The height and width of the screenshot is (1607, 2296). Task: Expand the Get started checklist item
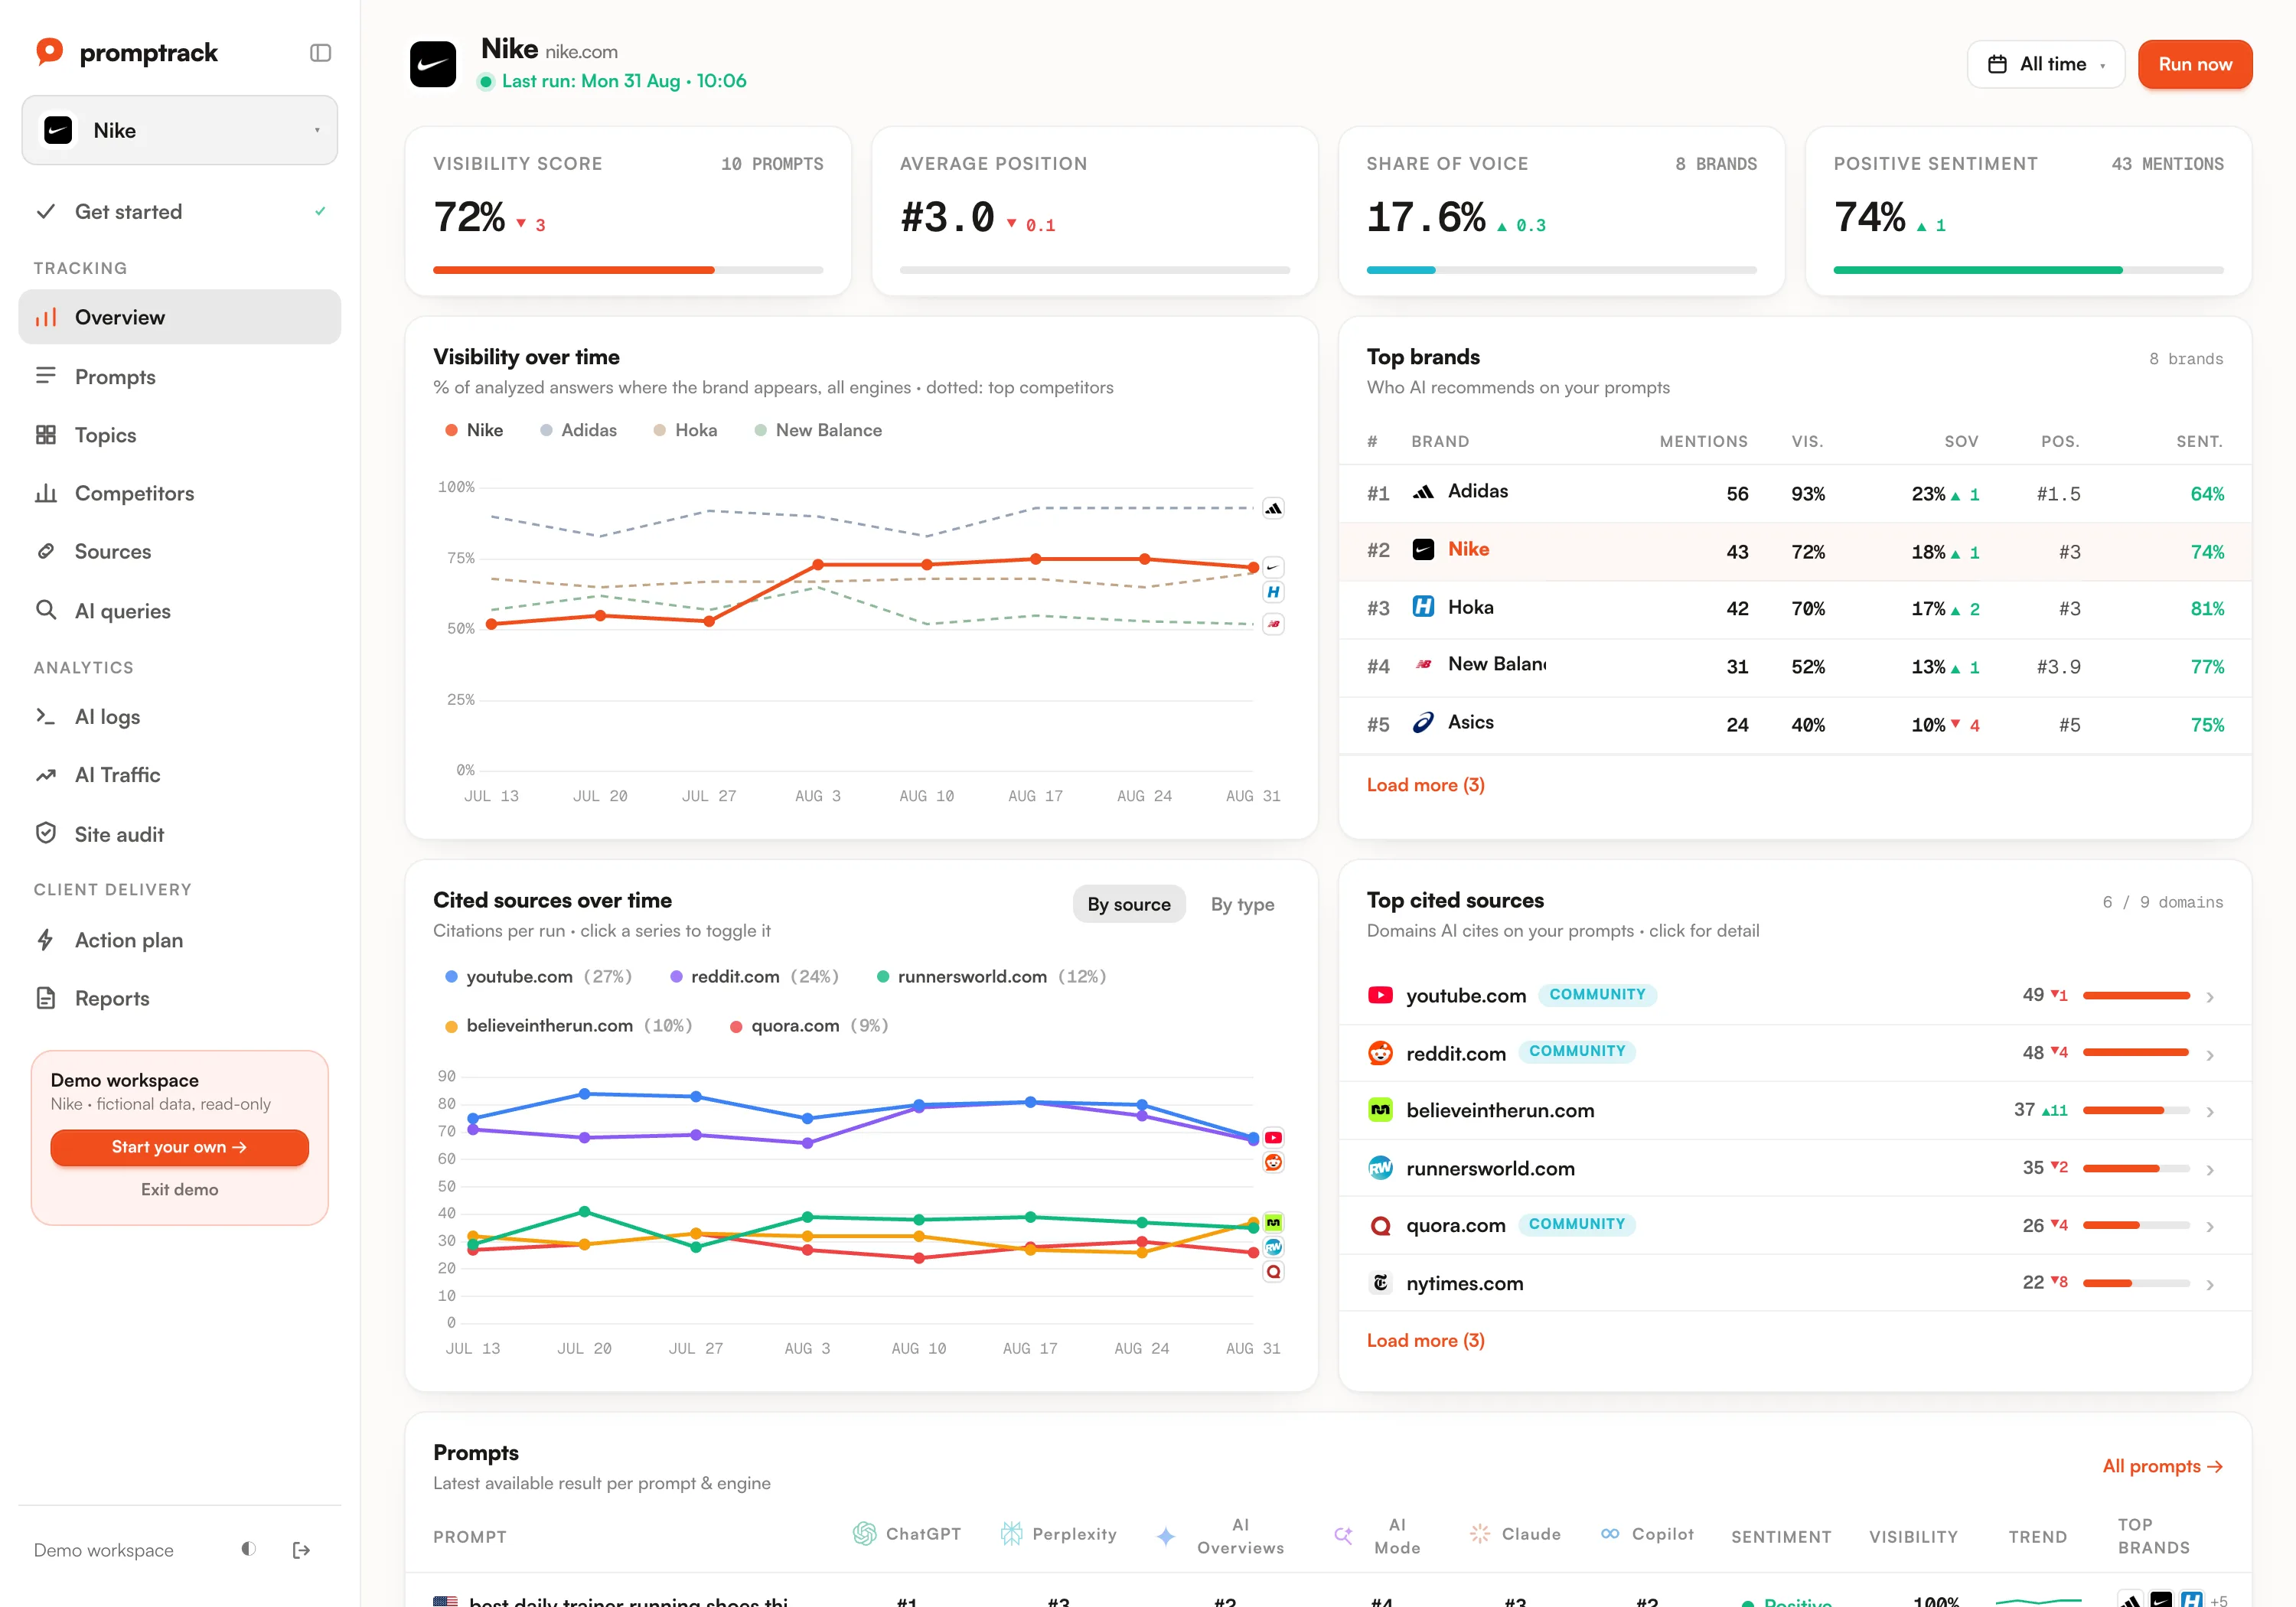pyautogui.click(x=180, y=212)
